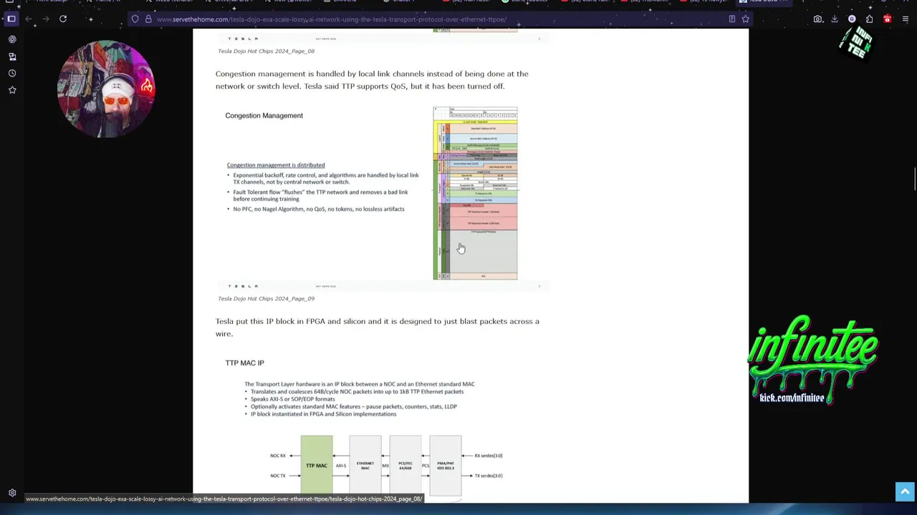Open bookmarks from the sidebar

(12, 90)
